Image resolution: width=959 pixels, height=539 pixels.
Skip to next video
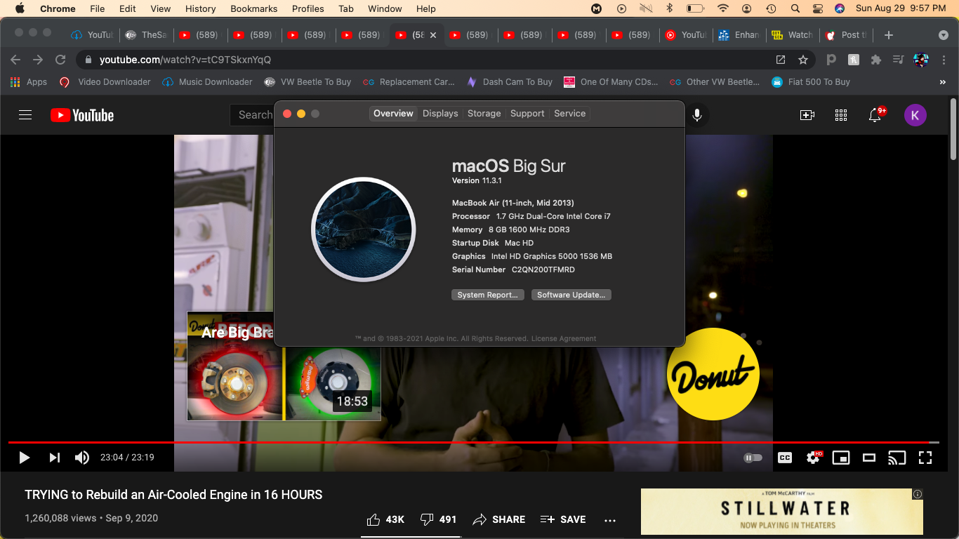pos(54,458)
